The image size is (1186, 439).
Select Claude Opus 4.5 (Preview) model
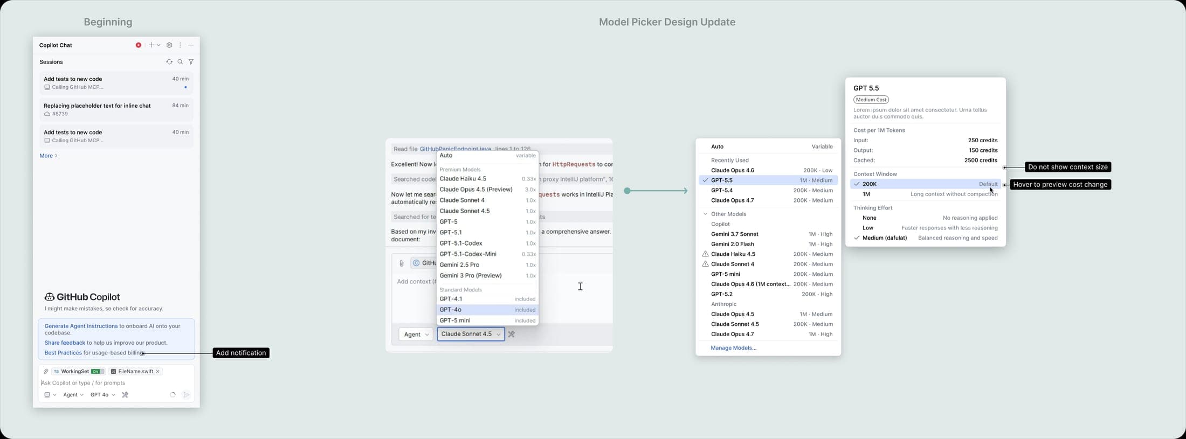coord(487,190)
